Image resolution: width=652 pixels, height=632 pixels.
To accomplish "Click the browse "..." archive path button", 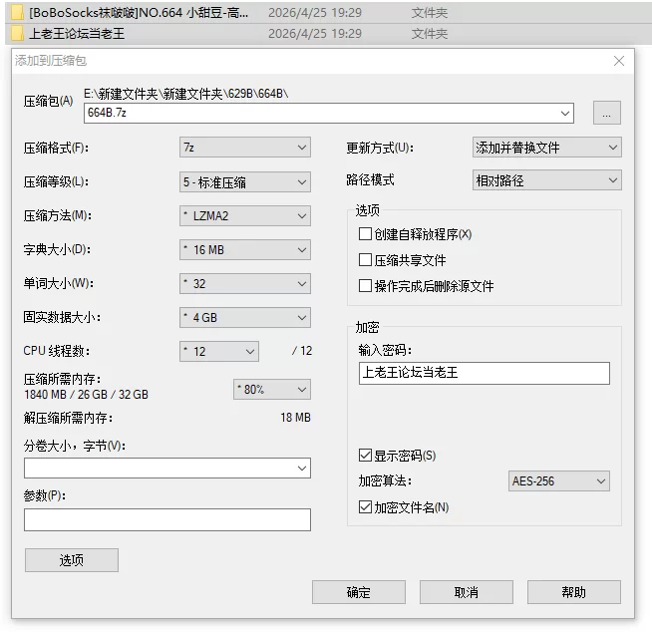I will point(607,113).
